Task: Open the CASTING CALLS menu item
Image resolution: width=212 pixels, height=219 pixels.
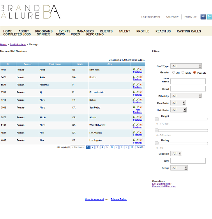Action: point(189,31)
